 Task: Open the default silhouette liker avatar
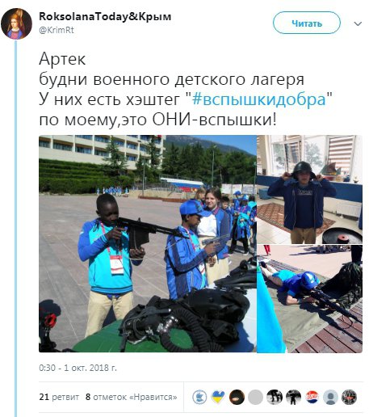click(330, 397)
